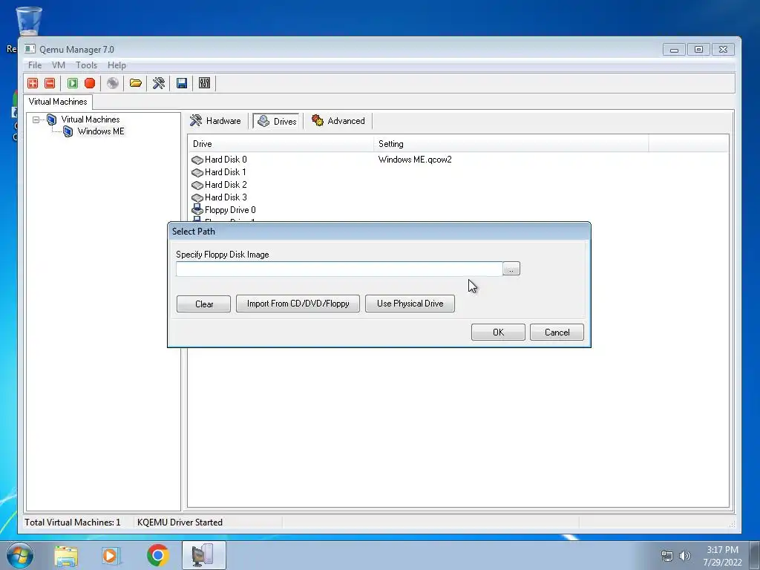The height and width of the screenshot is (570, 760).
Task: Select Windows ME in the tree
Action: [x=101, y=131]
